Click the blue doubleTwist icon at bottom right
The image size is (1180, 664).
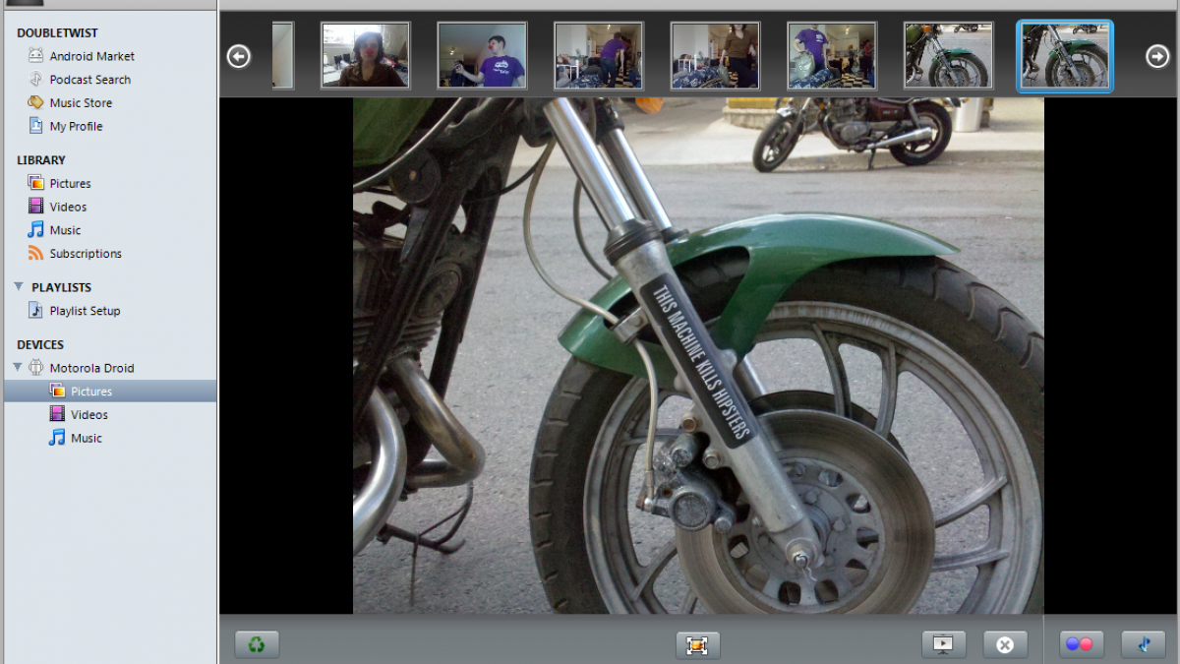pyautogui.click(x=1143, y=644)
